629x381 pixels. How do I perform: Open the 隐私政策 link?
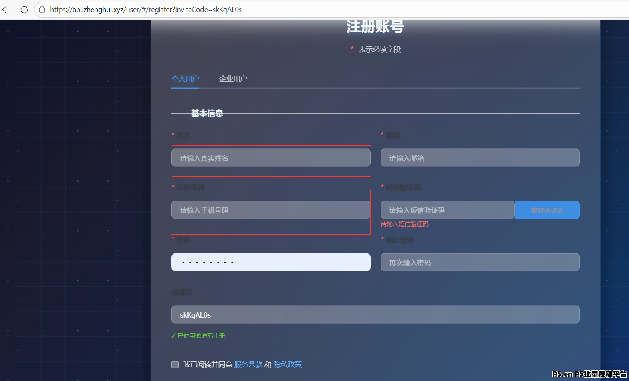point(287,365)
